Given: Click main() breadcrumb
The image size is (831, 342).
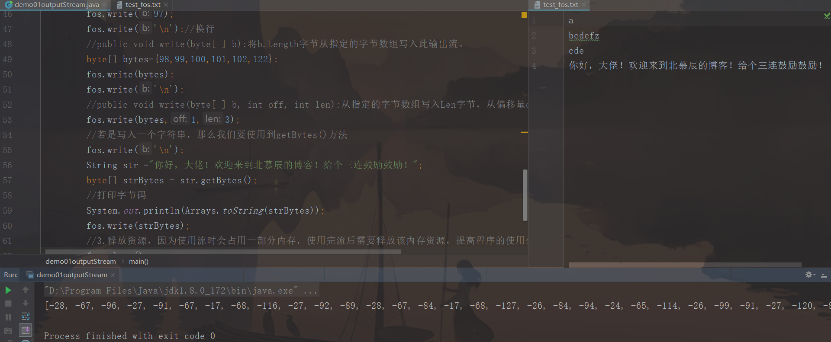Looking at the screenshot, I should pyautogui.click(x=138, y=261).
